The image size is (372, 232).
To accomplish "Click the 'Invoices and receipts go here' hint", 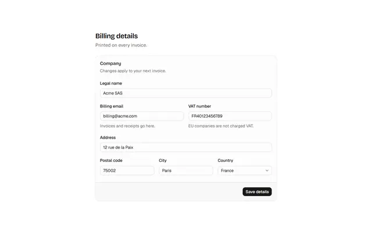I will (x=127, y=126).
